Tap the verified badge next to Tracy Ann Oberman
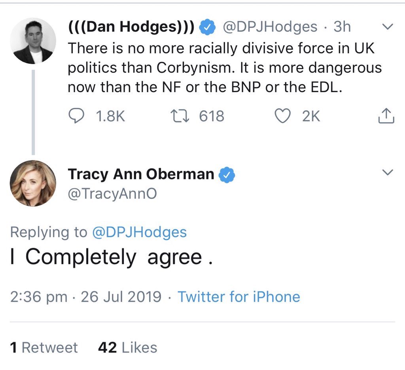Image resolution: width=405 pixels, height=370 pixels. (227, 175)
